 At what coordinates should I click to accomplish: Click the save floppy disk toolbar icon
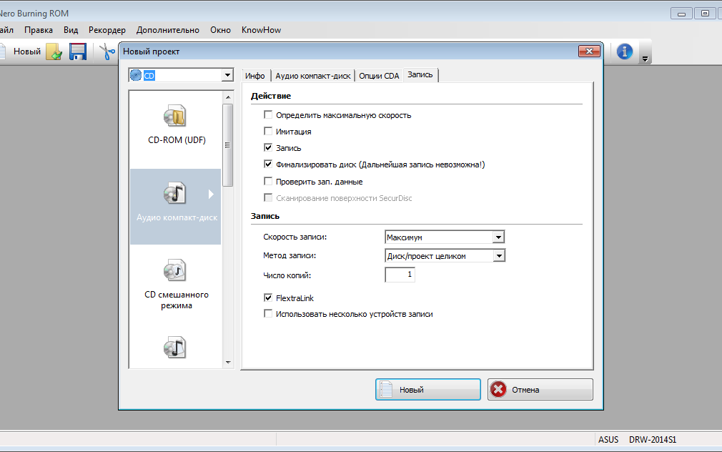coord(78,51)
